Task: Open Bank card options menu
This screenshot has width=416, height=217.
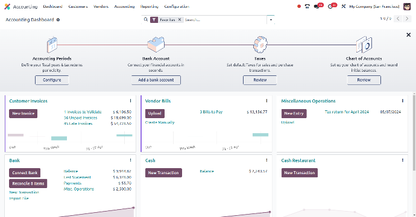Action: point(131,160)
